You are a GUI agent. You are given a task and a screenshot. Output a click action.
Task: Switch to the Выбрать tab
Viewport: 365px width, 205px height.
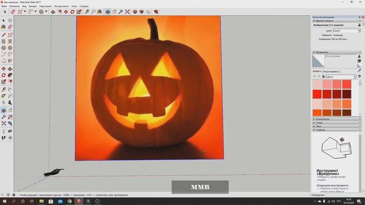coord(317,71)
